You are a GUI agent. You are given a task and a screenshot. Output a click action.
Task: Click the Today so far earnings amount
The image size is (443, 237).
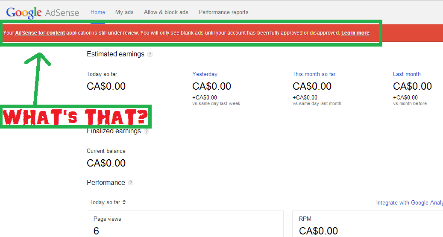pos(106,86)
